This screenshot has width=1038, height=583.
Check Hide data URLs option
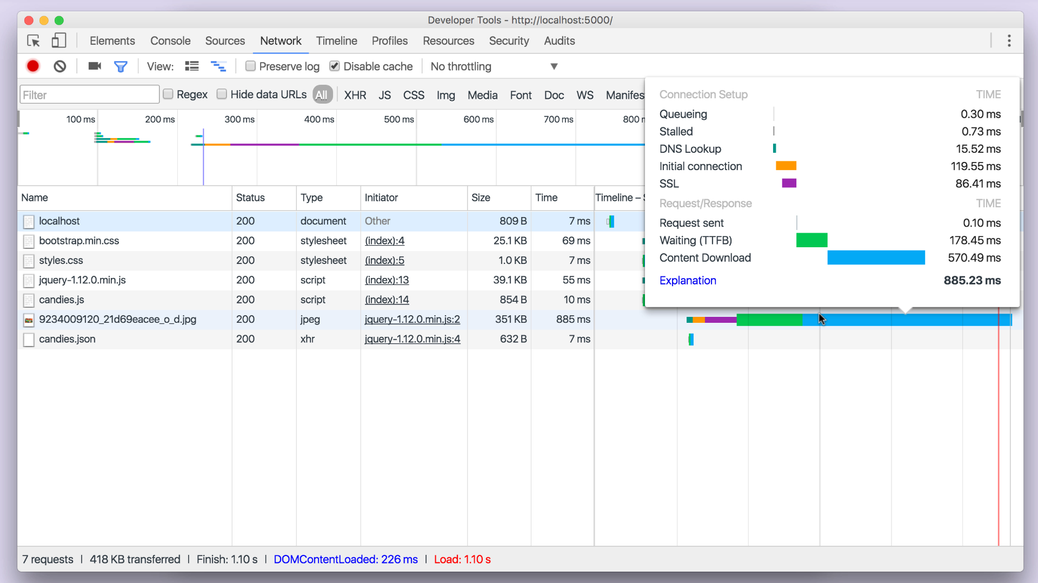point(222,94)
